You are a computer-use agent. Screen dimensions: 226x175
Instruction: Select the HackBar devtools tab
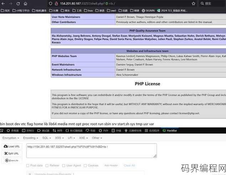(170, 131)
